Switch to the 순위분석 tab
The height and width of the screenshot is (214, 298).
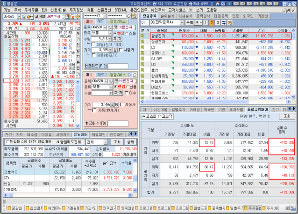[167, 16]
